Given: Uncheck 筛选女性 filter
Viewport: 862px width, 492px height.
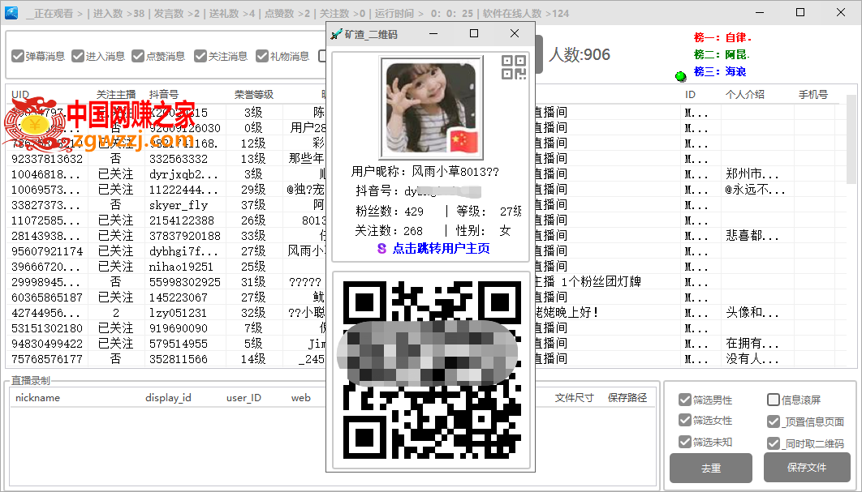Looking at the screenshot, I should pos(684,420).
